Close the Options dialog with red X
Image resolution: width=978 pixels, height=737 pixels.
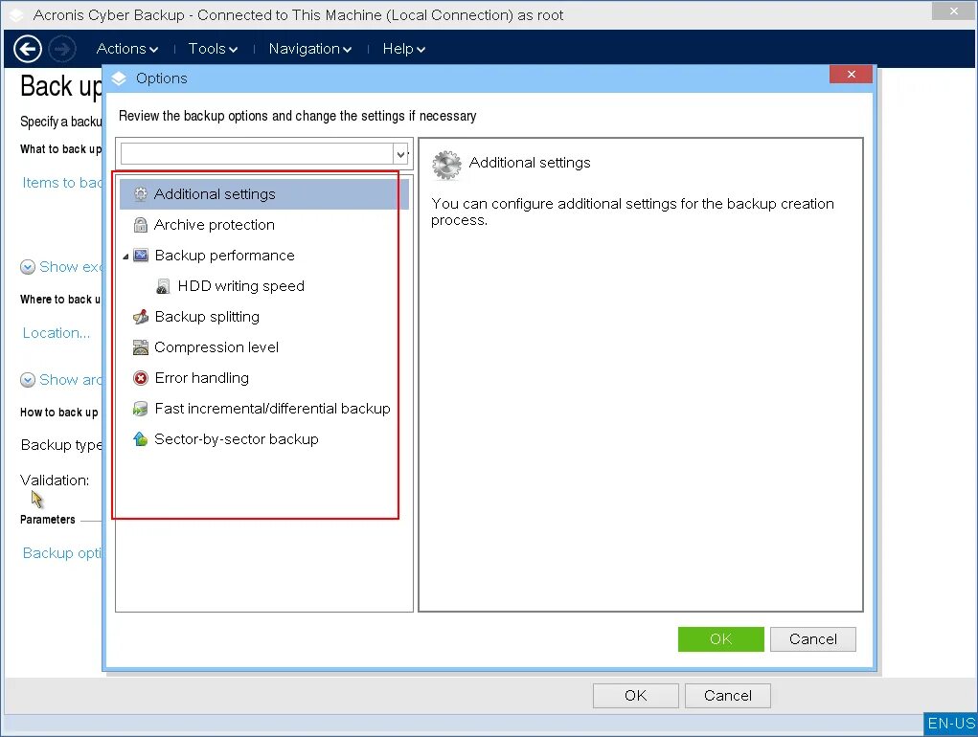851,74
